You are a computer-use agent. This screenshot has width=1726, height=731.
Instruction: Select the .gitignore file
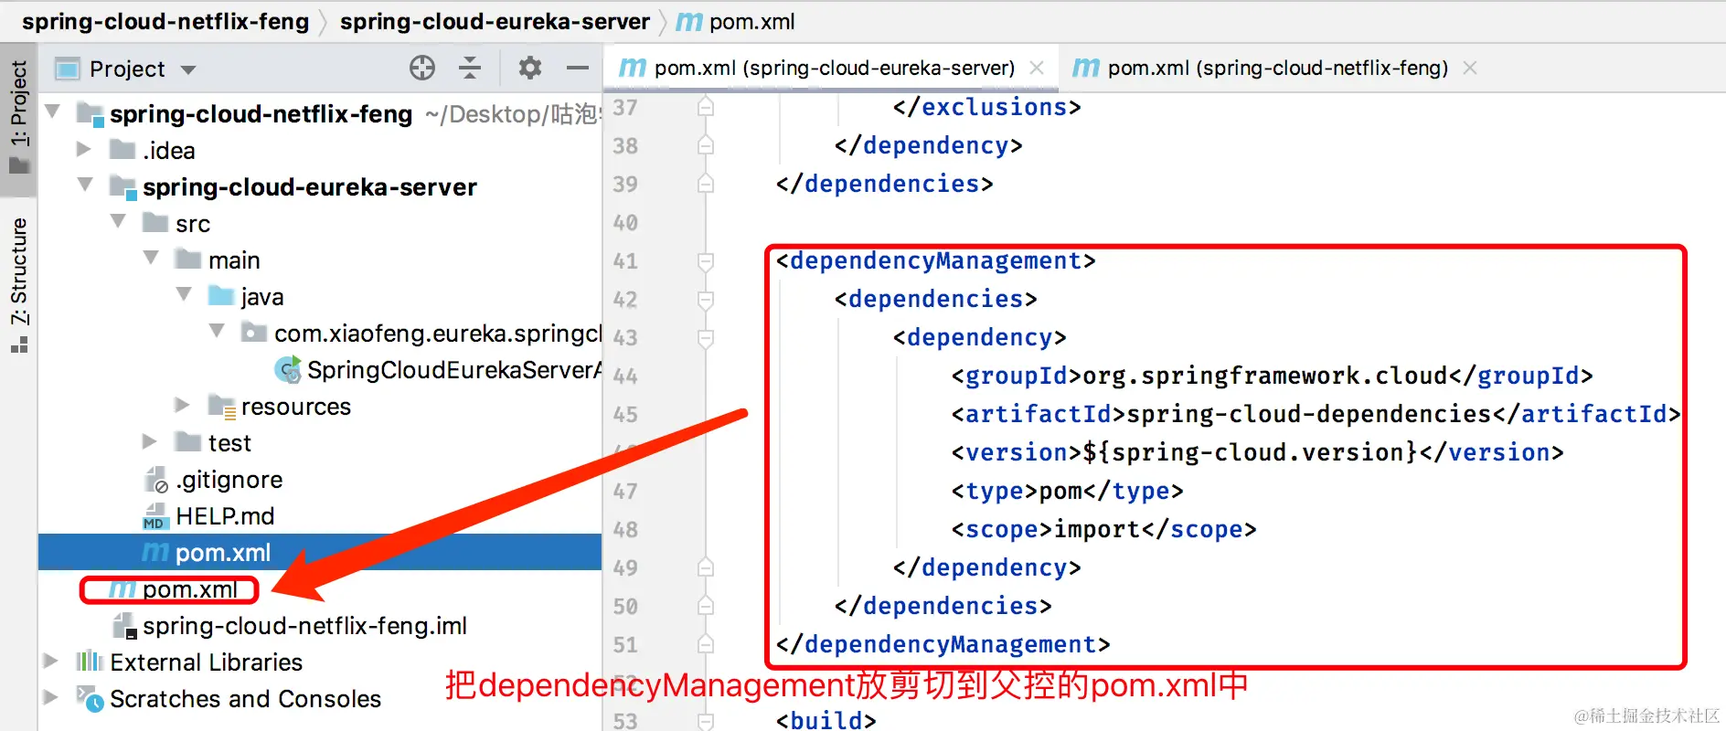tap(213, 479)
